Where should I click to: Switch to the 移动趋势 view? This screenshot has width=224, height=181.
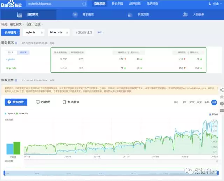(71, 102)
